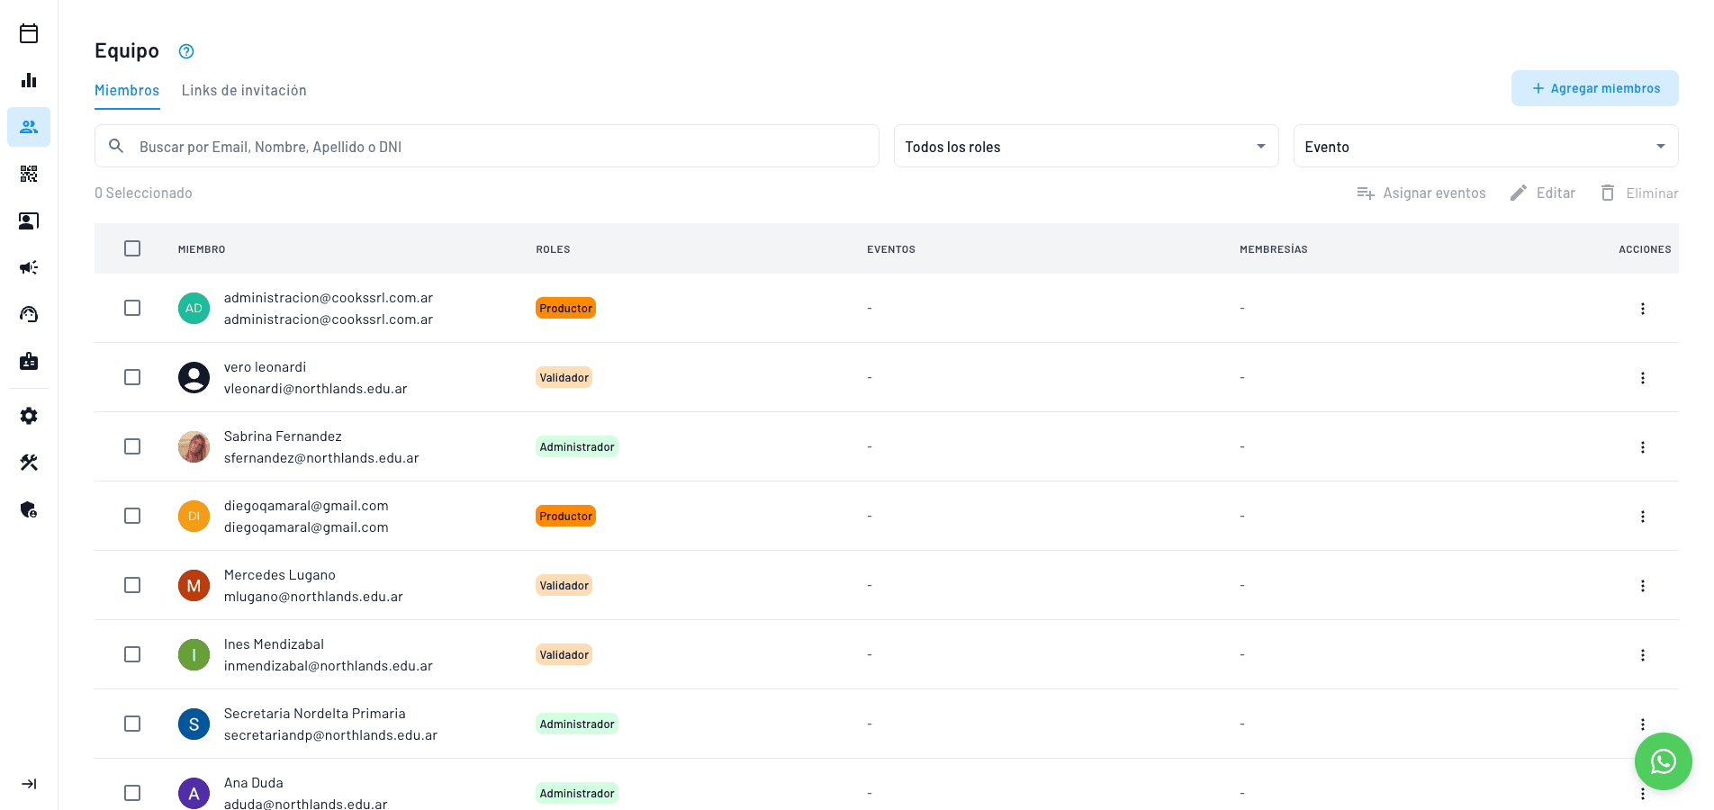Viewport: 1714px width, 810px height.
Task: Click the Agregar miembros button
Action: click(x=1594, y=88)
